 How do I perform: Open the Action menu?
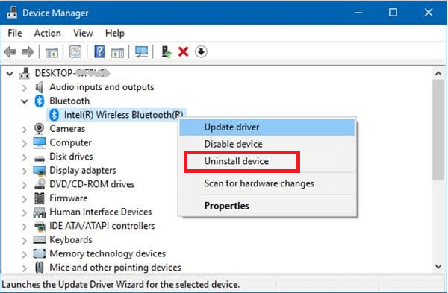click(x=48, y=33)
